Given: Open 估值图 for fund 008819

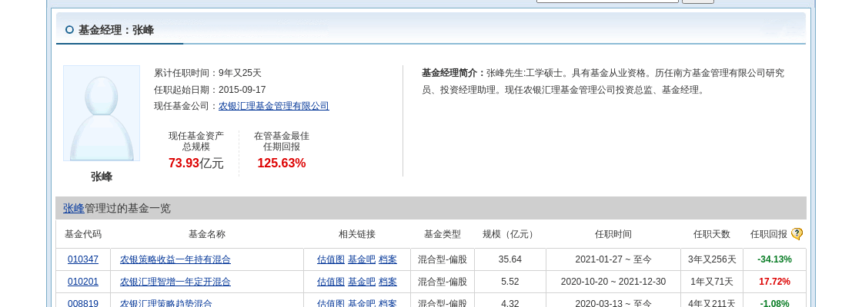Looking at the screenshot, I should [330, 303].
